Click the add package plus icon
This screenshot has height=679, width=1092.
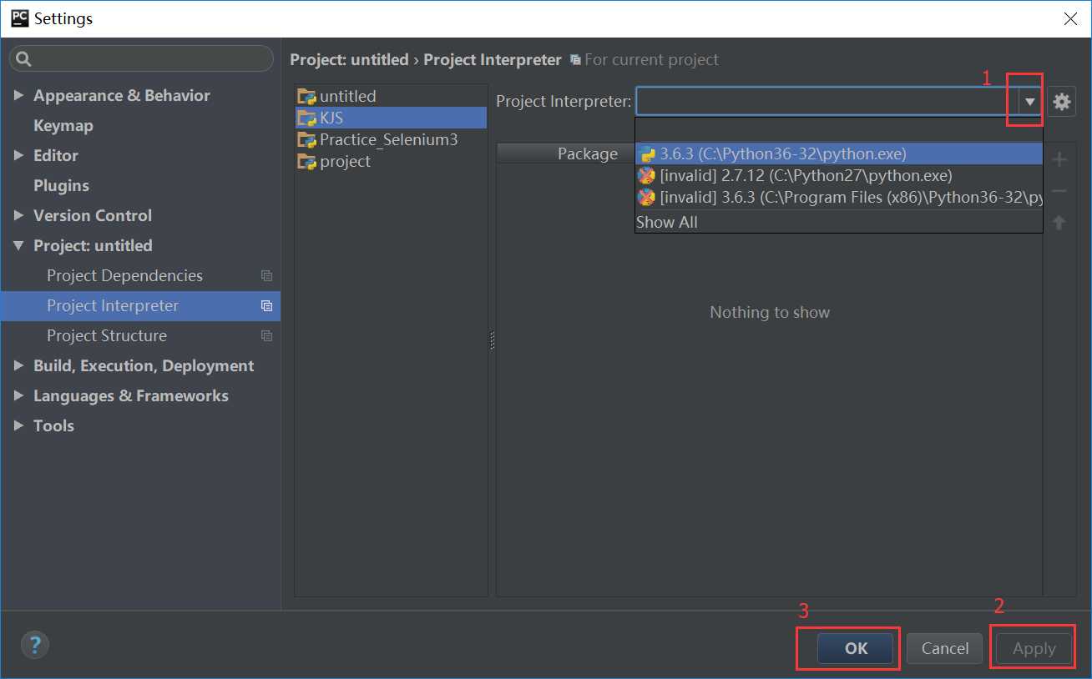[x=1059, y=159]
